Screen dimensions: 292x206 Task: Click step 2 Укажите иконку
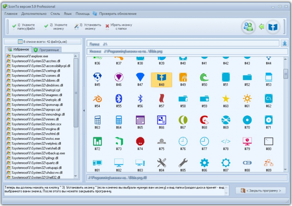tap(56, 26)
